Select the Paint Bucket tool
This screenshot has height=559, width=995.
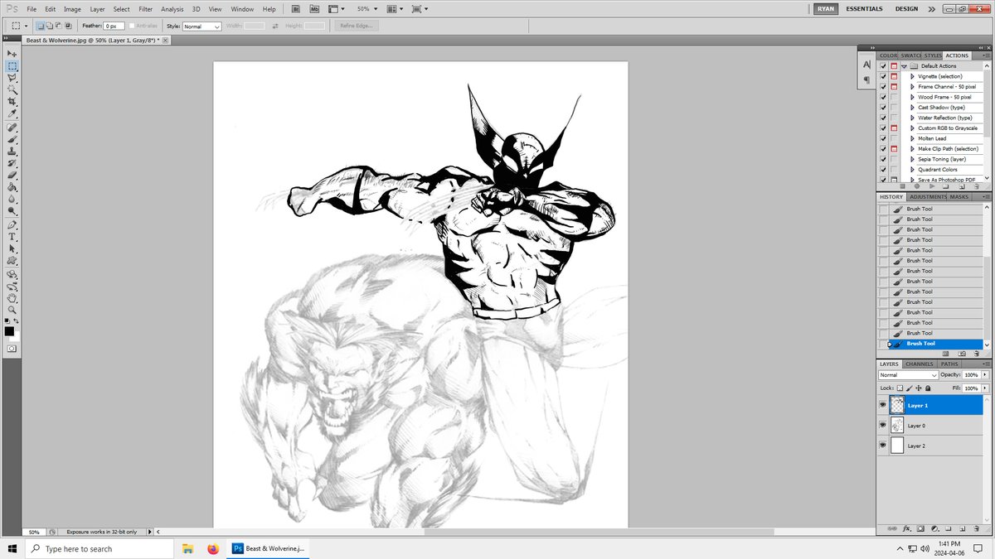point(12,186)
